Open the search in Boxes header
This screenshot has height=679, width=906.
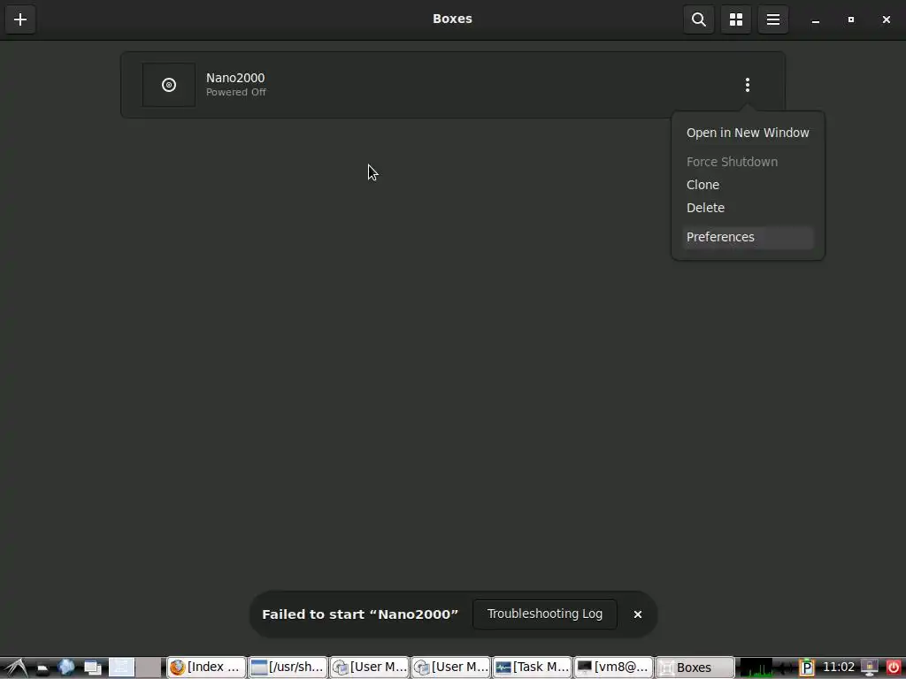[x=699, y=19]
